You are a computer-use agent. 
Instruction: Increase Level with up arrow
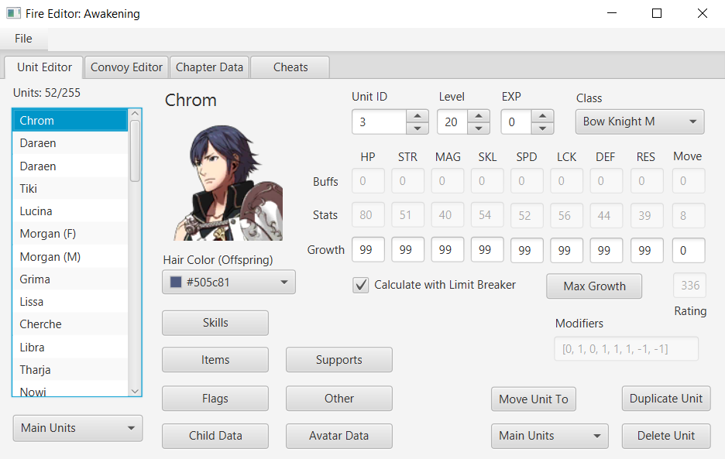tap(479, 115)
